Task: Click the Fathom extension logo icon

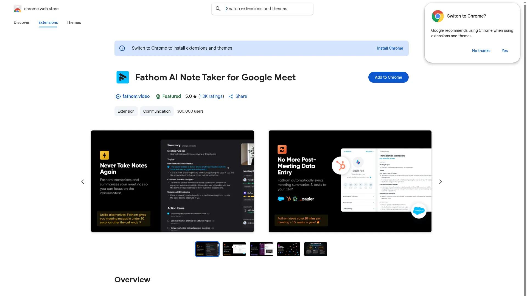Action: click(x=123, y=77)
